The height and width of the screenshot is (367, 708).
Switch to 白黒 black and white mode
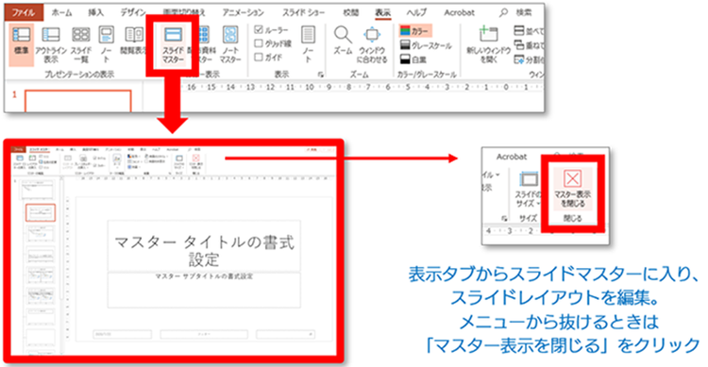click(413, 59)
